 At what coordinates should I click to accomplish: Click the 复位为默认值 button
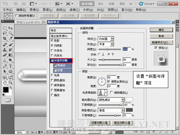click(x=122, y=123)
